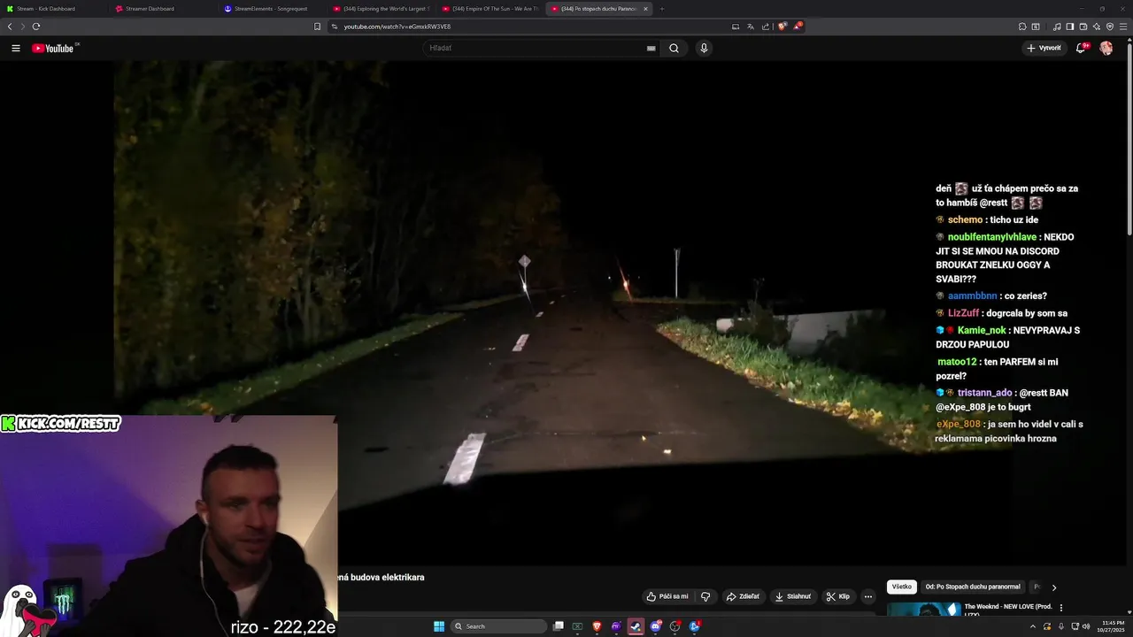Open Discord from the taskbar
This screenshot has width=1133, height=637.
[656, 626]
